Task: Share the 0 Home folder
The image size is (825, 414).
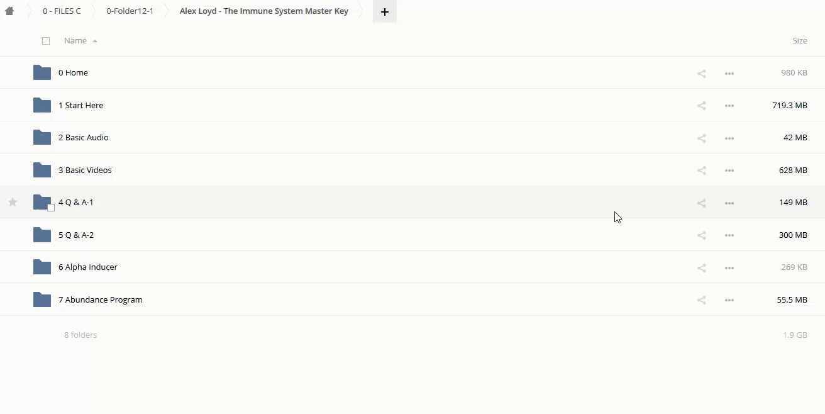Action: tap(701, 74)
